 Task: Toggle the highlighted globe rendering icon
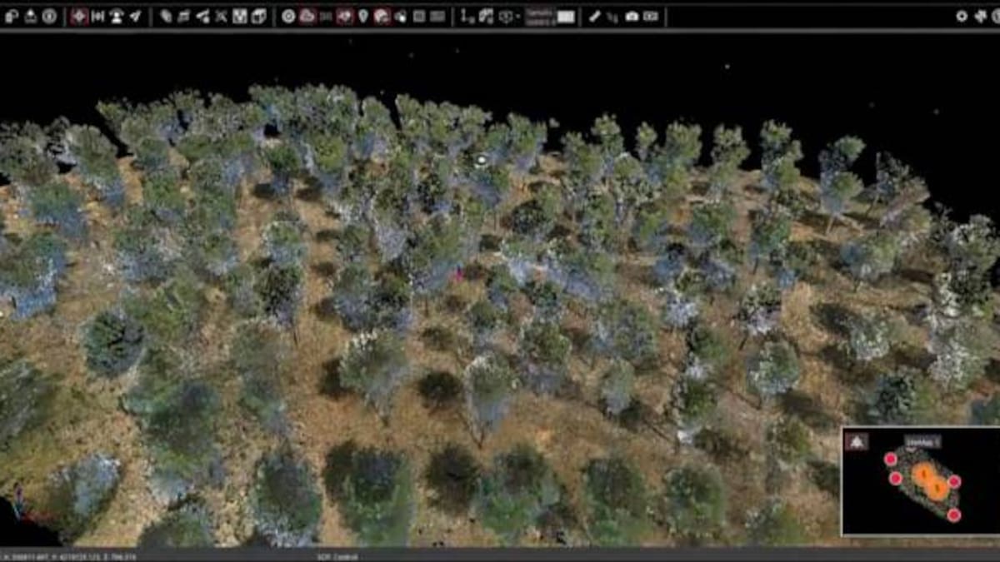tap(382, 16)
